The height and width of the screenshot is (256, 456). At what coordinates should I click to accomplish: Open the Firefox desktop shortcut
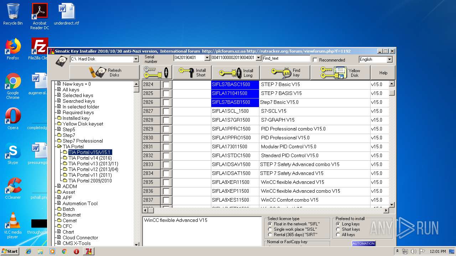[x=13, y=49]
